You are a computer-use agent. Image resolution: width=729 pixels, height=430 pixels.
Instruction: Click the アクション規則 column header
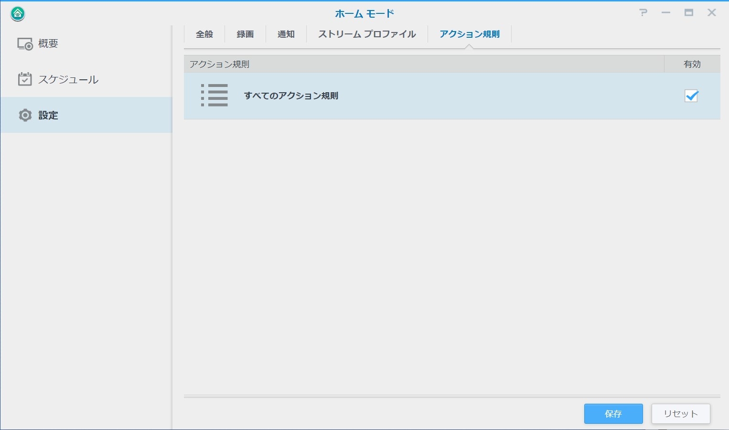tap(220, 64)
